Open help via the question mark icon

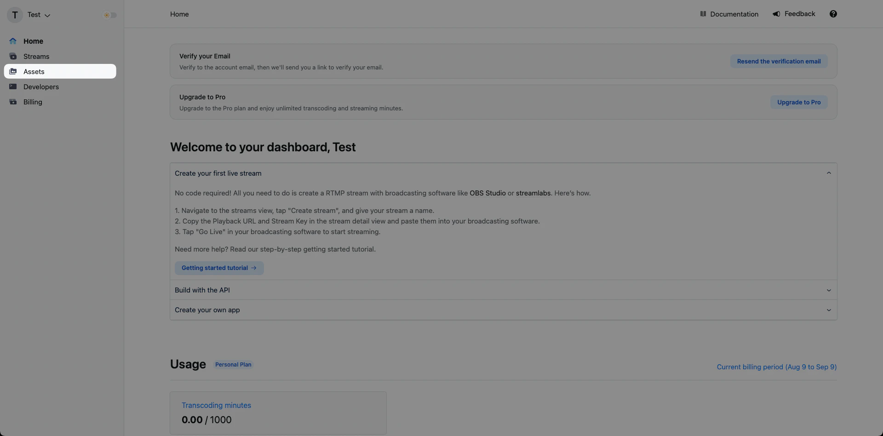[833, 14]
